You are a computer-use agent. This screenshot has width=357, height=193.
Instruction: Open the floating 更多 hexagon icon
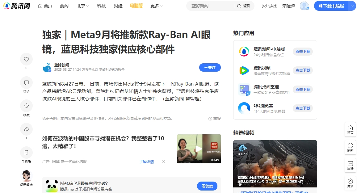(x=351, y=183)
